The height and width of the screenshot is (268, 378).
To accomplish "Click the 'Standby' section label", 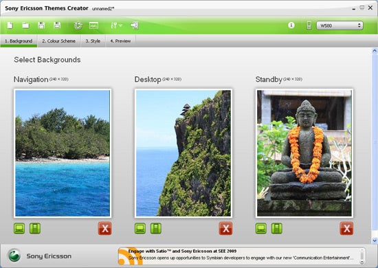I will pyautogui.click(x=269, y=80).
